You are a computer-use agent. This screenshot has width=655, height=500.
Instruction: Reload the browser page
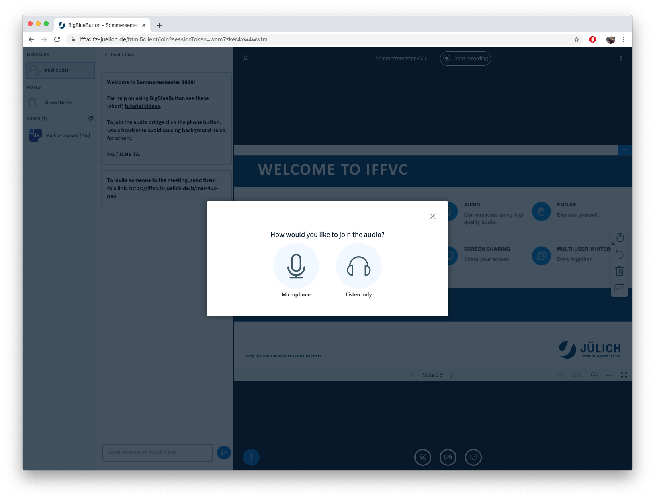point(57,39)
